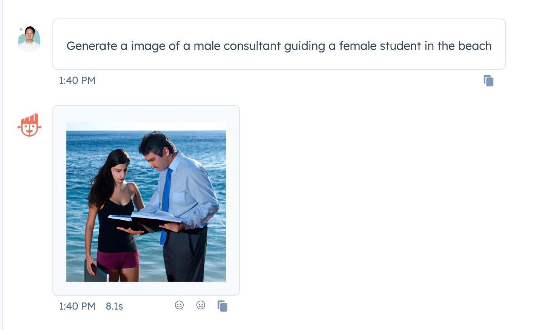Click the word "beach" in the prompt

475,46
